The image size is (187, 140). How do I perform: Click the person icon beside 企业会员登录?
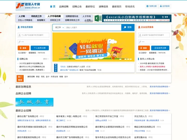coord(139,27)
